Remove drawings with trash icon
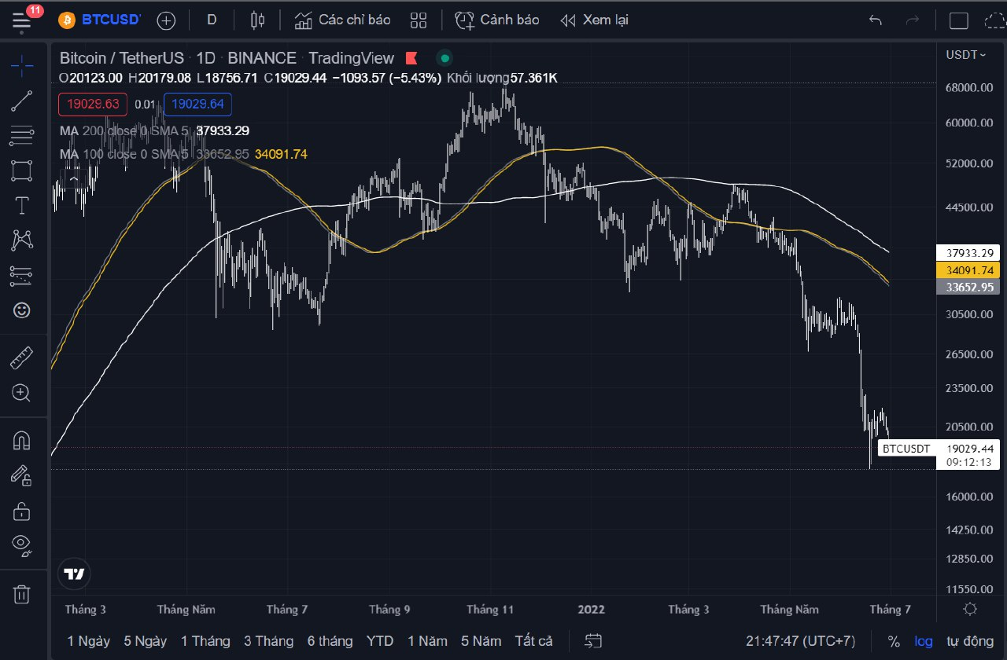 coord(22,594)
